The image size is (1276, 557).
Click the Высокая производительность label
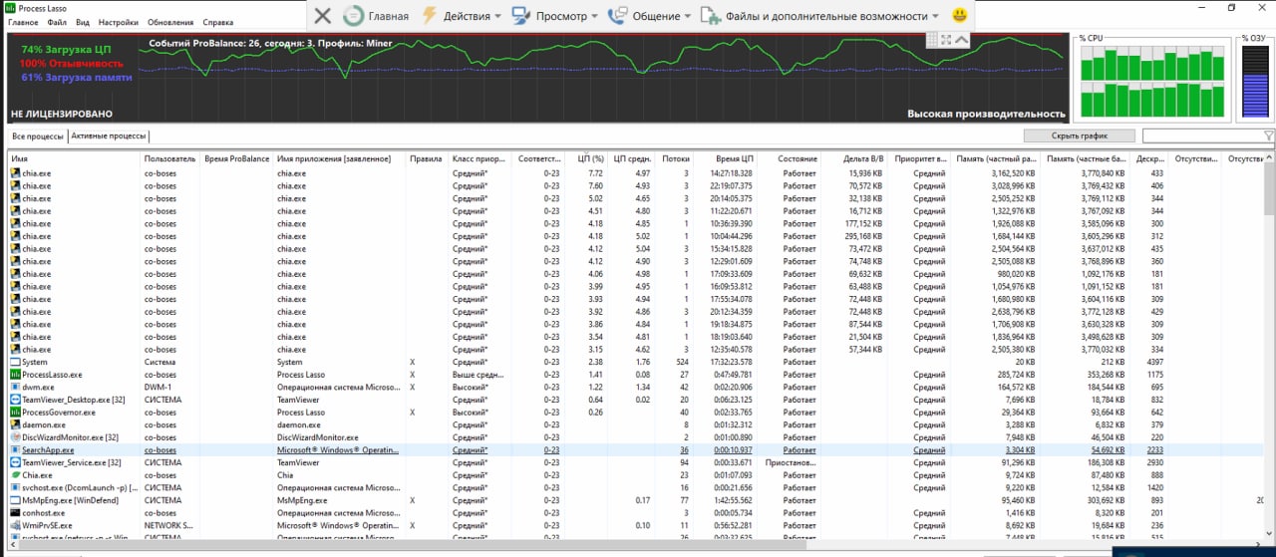[986, 115]
